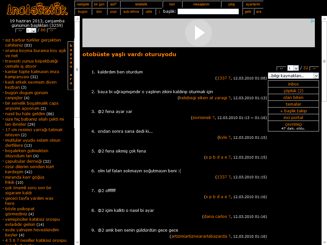Open topic 'gececi tayfa yardım was here'
The width and height of the screenshot is (327, 245).
tap(29, 201)
